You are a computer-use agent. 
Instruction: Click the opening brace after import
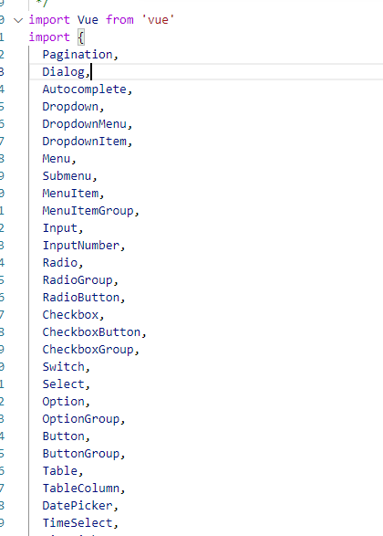click(x=80, y=37)
